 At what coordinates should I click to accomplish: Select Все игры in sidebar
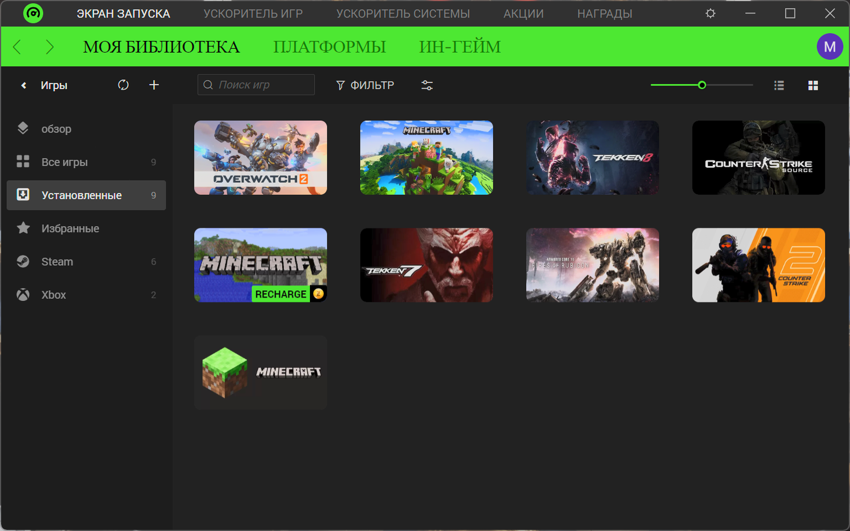tap(86, 162)
